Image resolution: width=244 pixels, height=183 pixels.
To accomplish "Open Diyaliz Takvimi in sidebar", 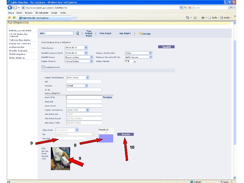I will coord(18,51).
